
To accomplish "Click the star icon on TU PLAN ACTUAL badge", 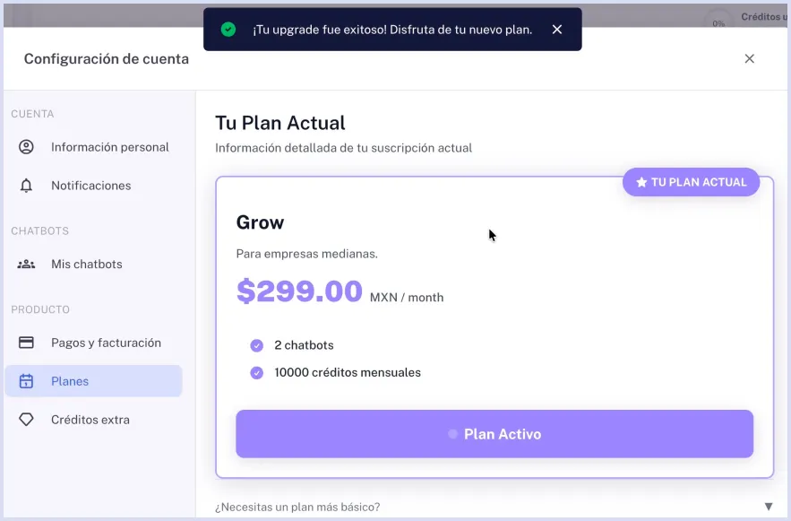I will (641, 182).
